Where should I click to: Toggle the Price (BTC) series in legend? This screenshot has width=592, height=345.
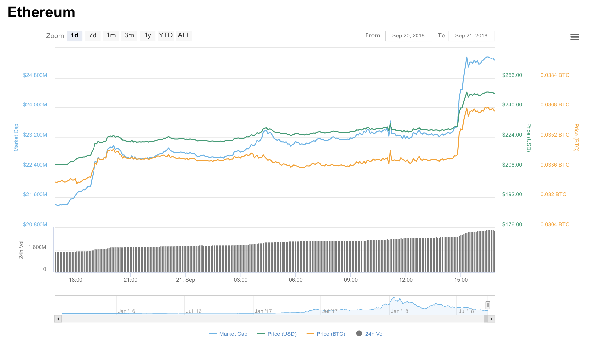pyautogui.click(x=326, y=334)
